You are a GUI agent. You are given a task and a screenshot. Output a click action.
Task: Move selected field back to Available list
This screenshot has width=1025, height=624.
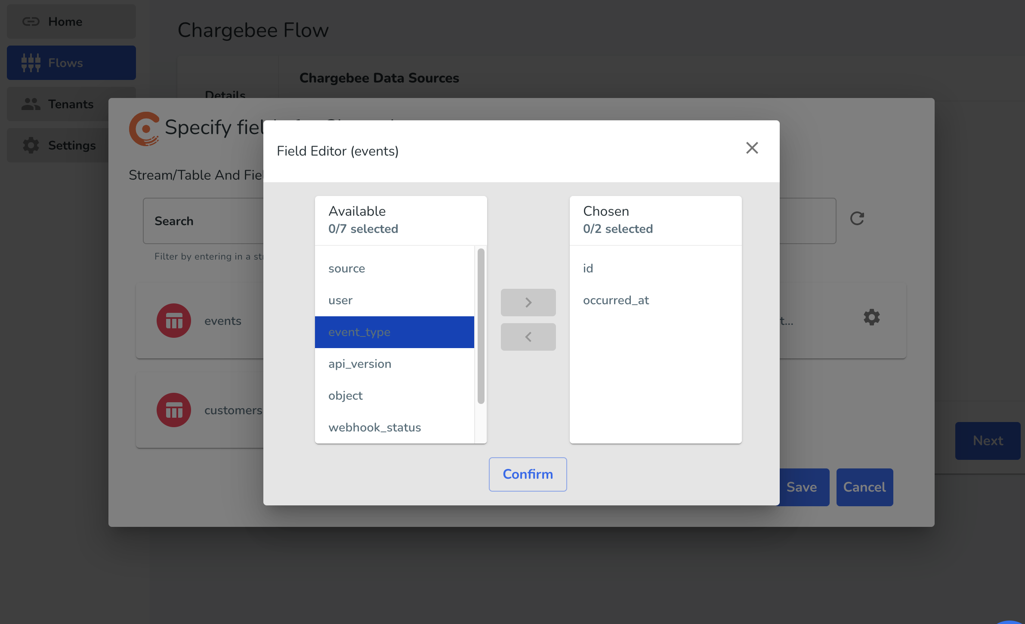[x=528, y=336]
